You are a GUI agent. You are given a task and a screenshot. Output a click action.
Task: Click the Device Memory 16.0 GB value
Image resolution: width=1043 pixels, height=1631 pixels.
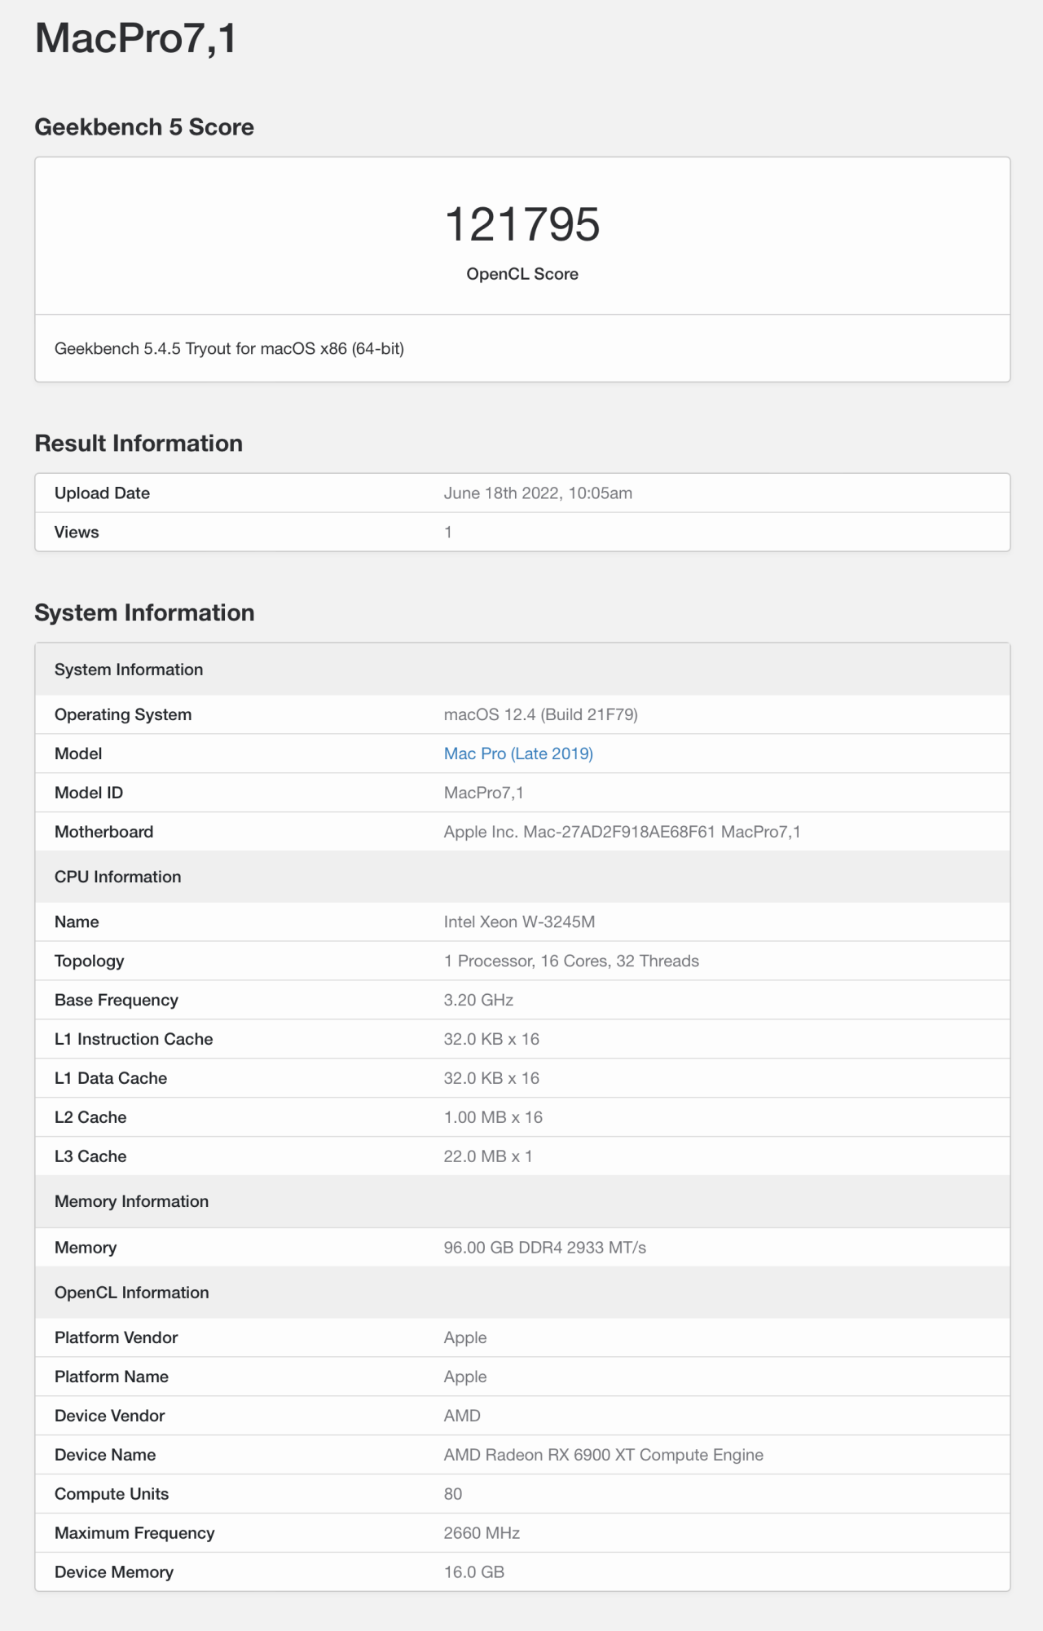click(473, 1572)
